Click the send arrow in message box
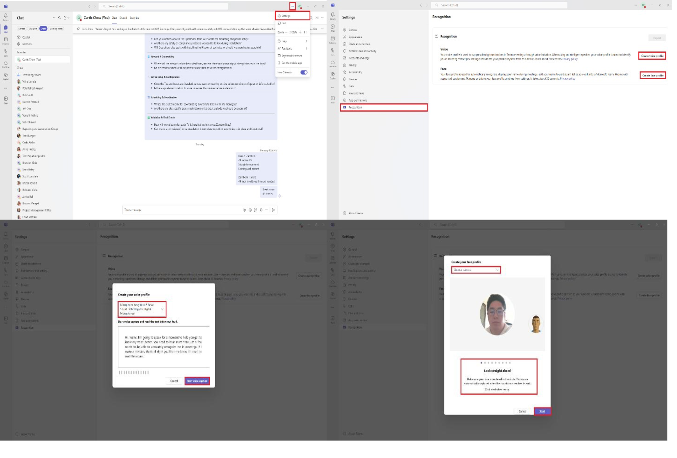Image resolution: width=677 pixels, height=458 pixels. (273, 210)
